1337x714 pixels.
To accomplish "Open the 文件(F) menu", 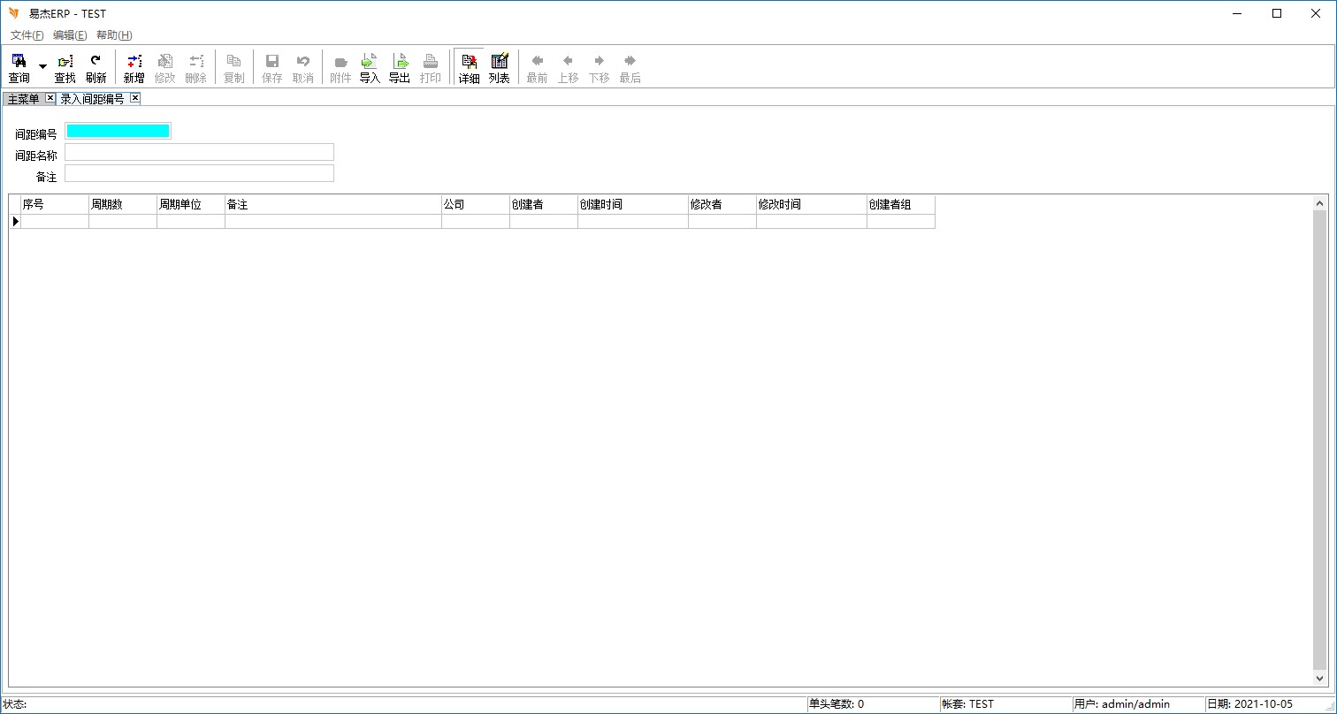I will coord(27,35).
